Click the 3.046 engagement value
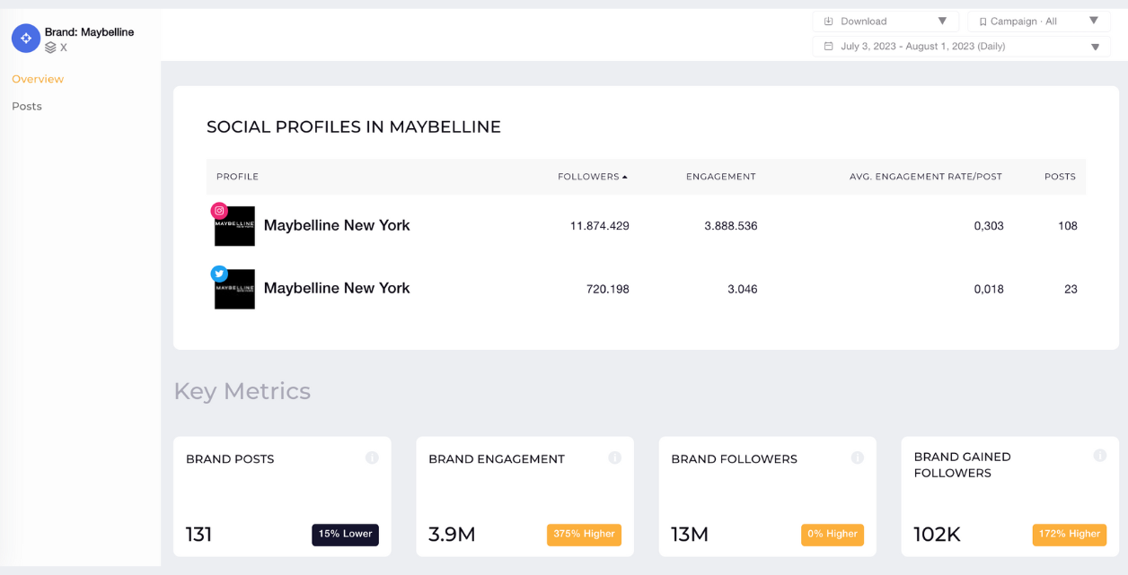 coord(743,289)
